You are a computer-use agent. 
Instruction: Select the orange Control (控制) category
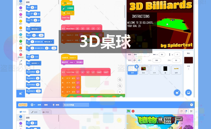[x=21, y=29]
